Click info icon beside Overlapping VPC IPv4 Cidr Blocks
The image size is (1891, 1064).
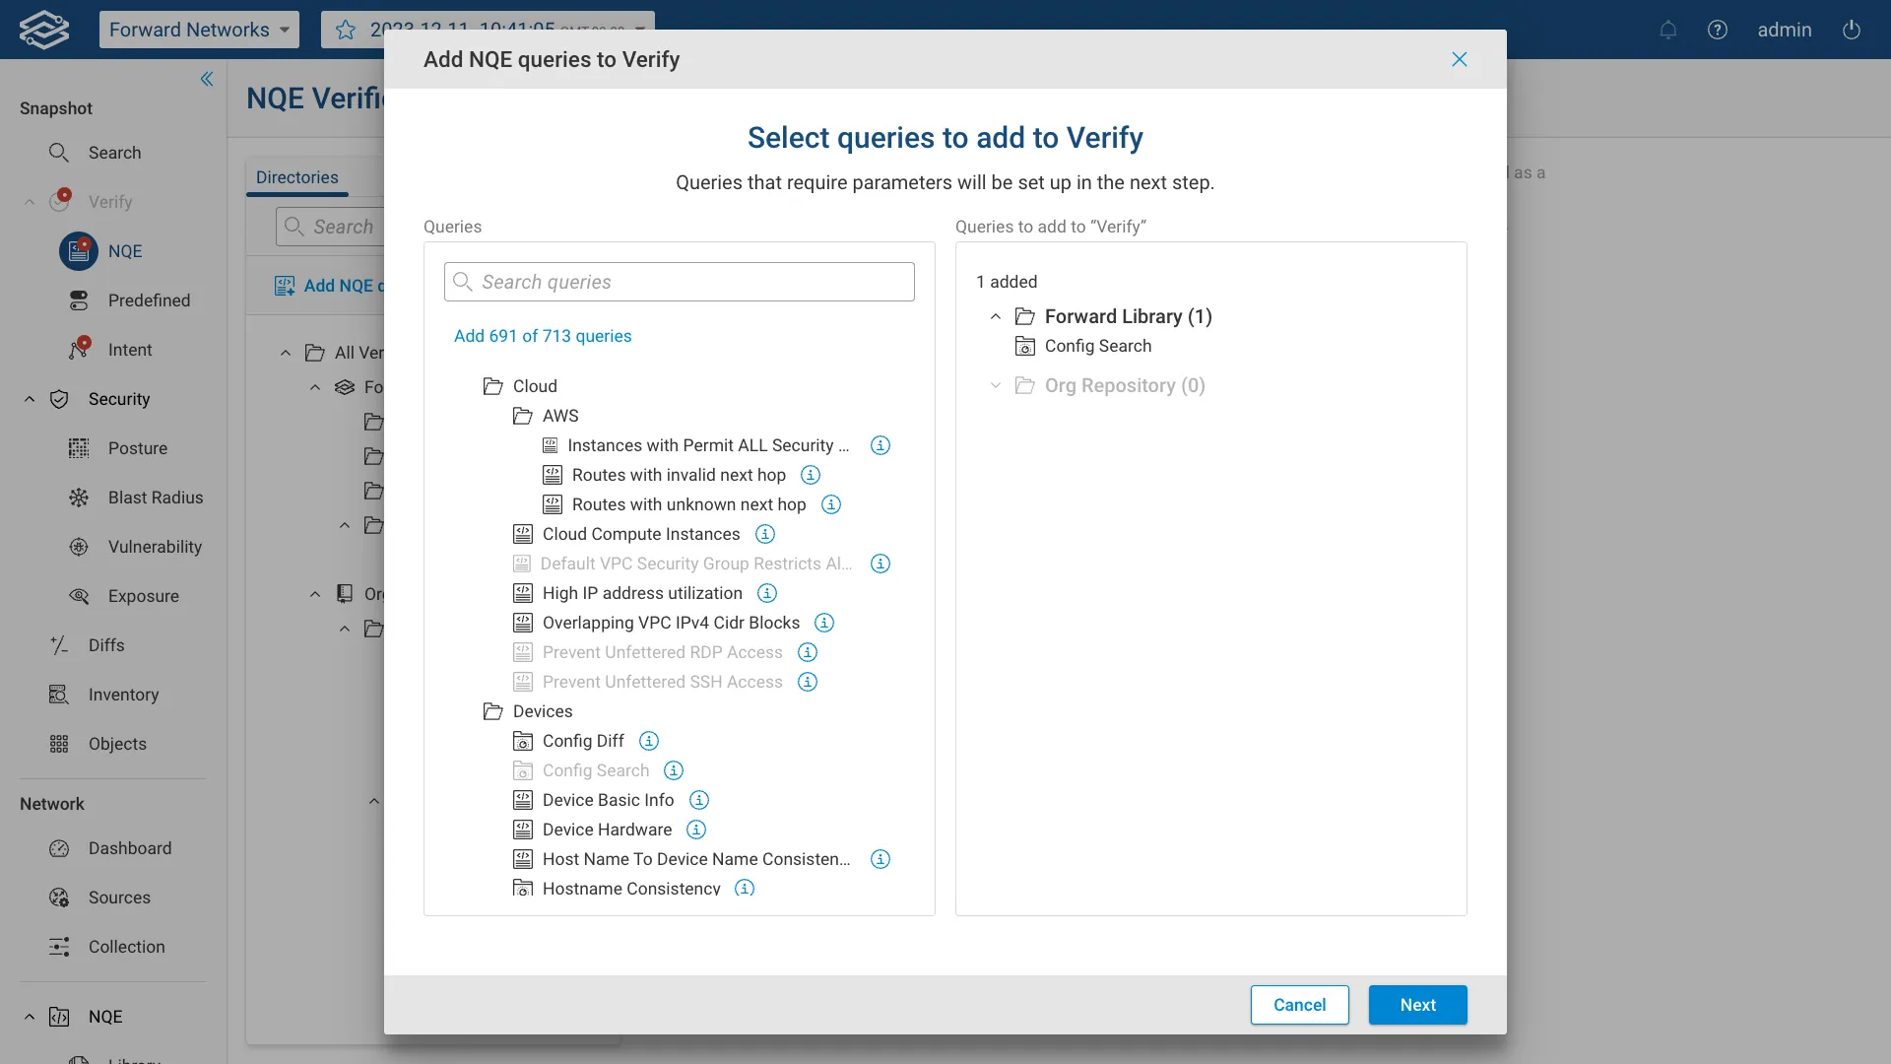[x=824, y=623]
